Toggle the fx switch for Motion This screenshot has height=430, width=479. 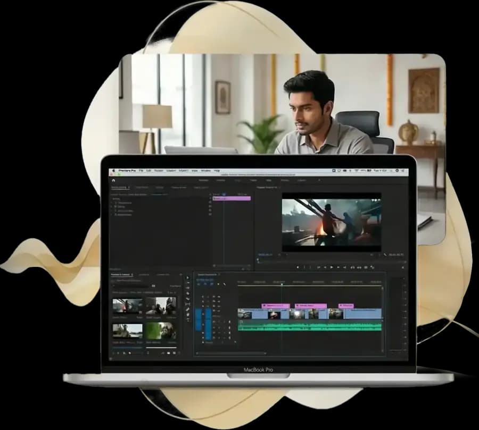click(115, 203)
